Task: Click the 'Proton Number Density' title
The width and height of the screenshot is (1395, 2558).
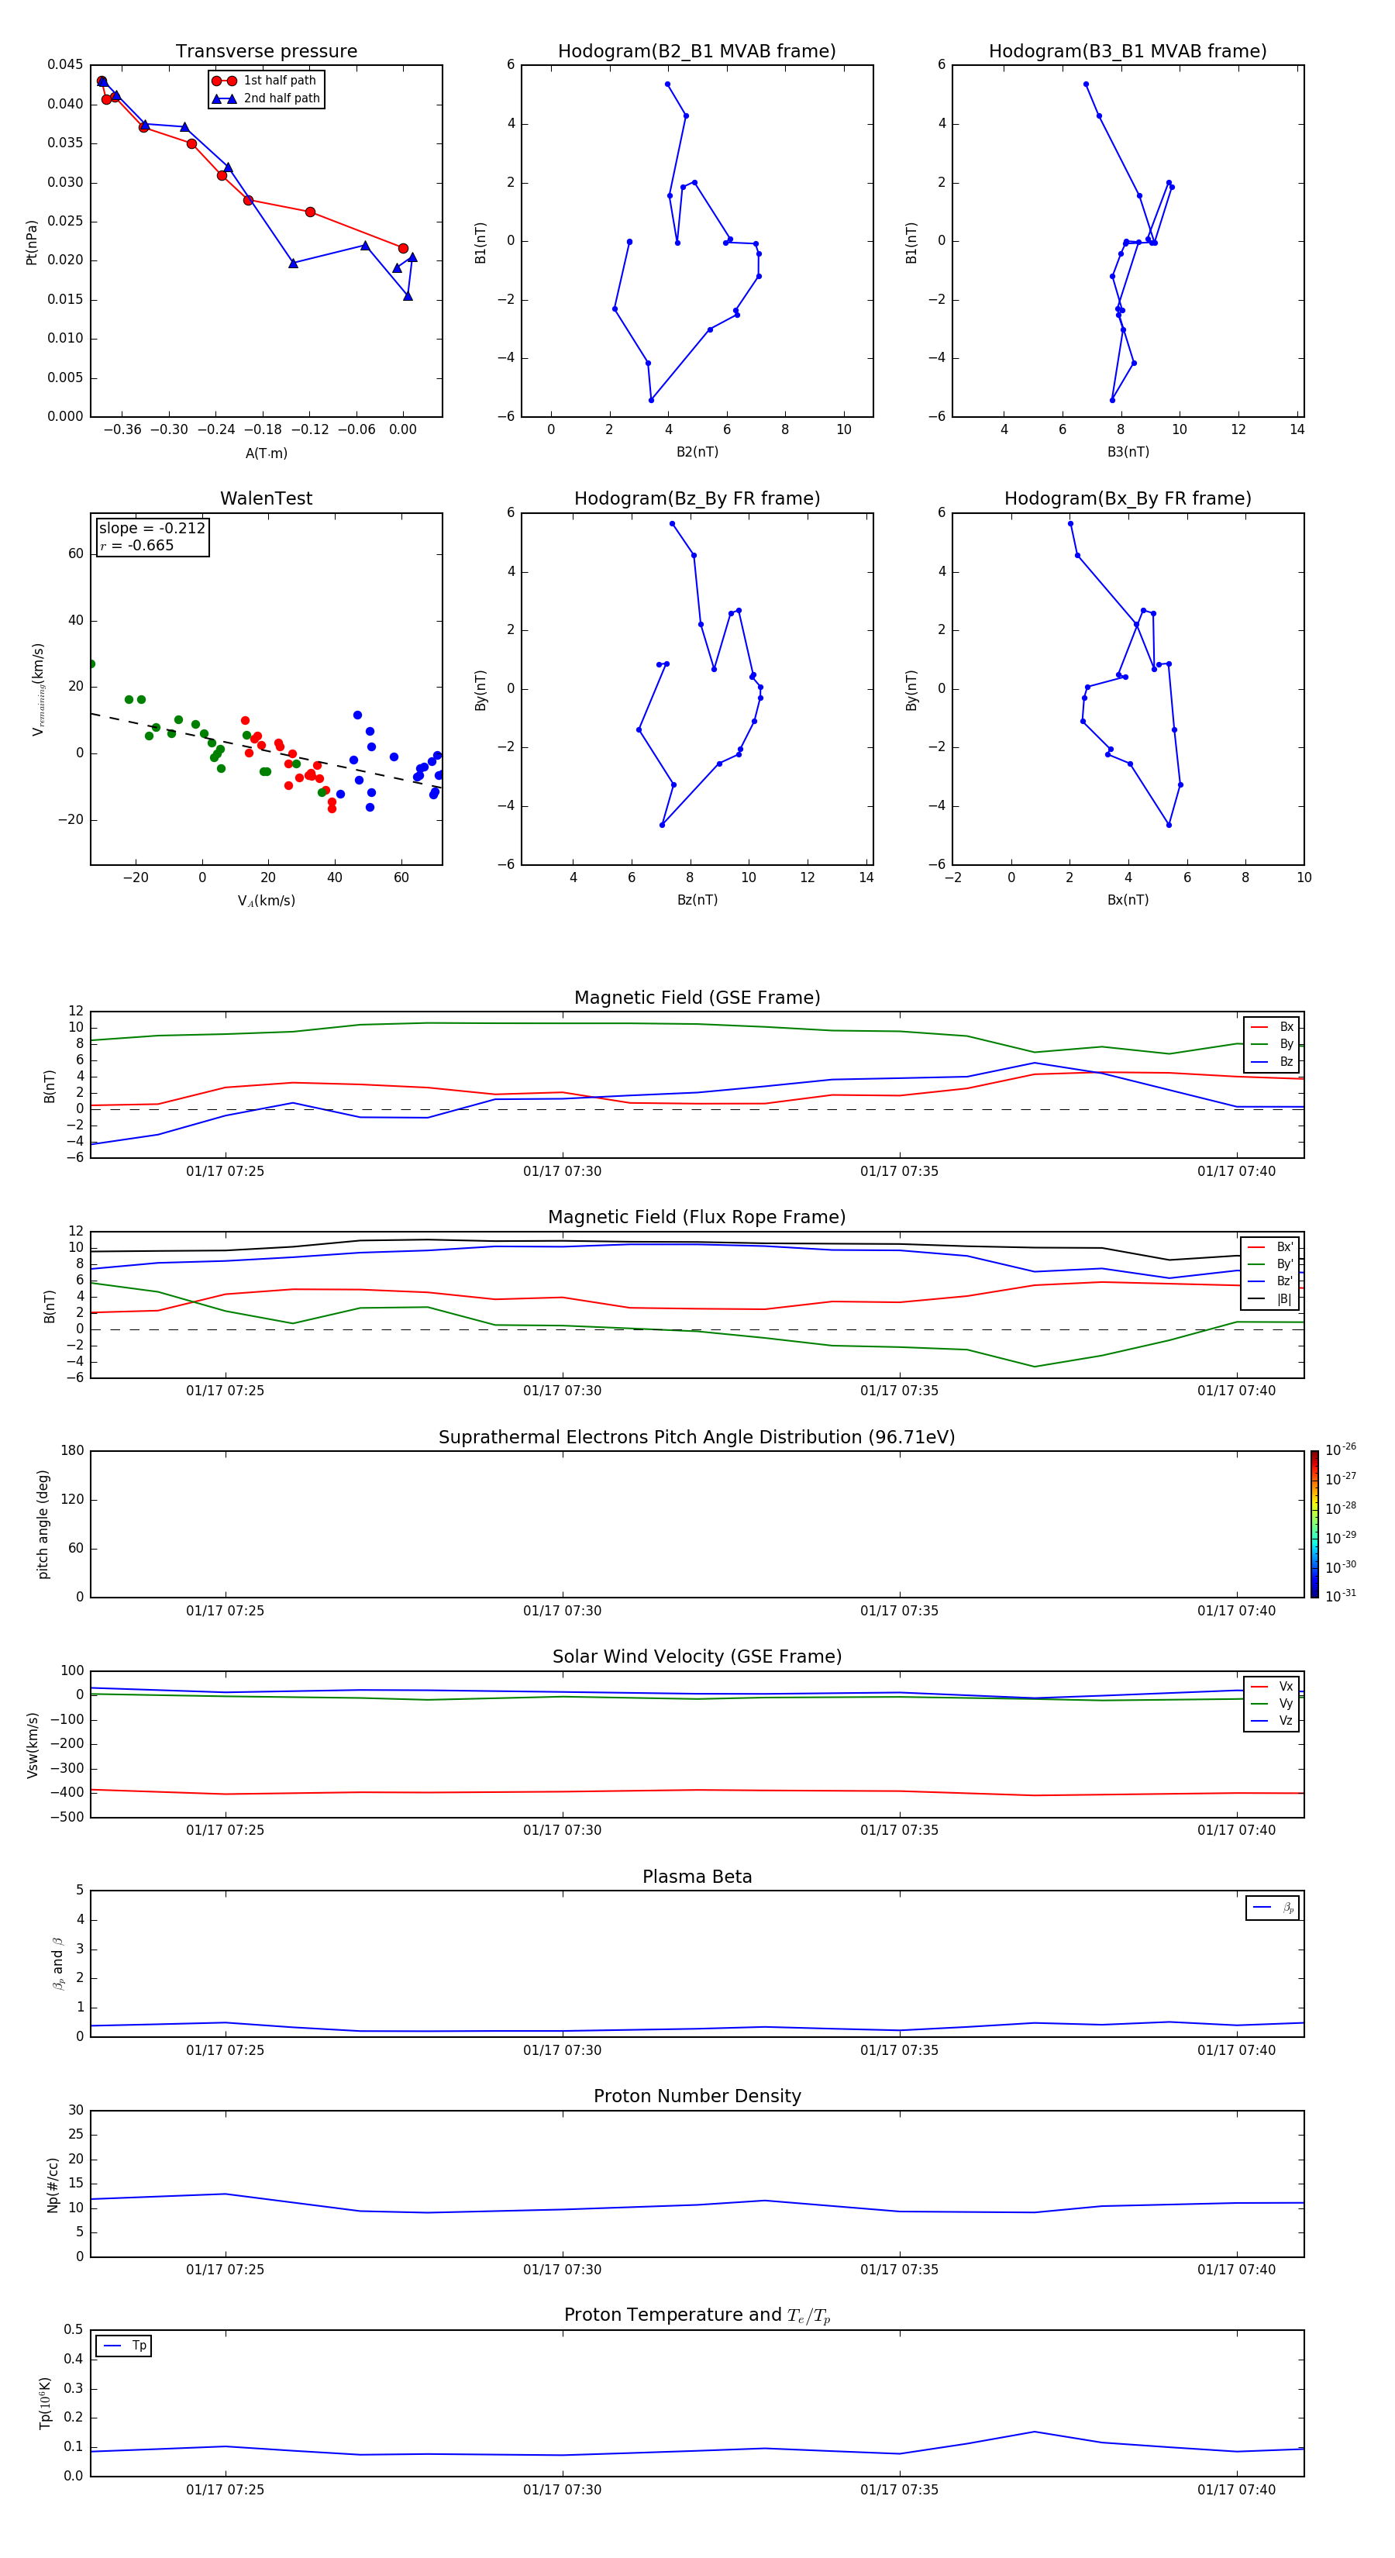Action: (x=697, y=2096)
